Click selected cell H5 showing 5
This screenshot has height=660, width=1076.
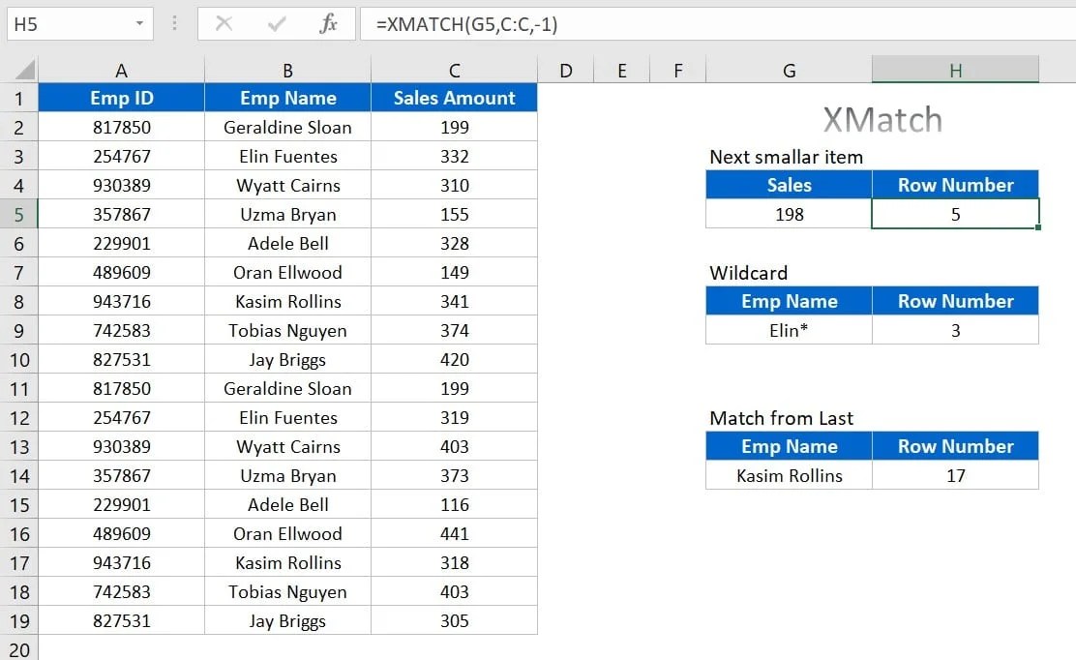[955, 214]
